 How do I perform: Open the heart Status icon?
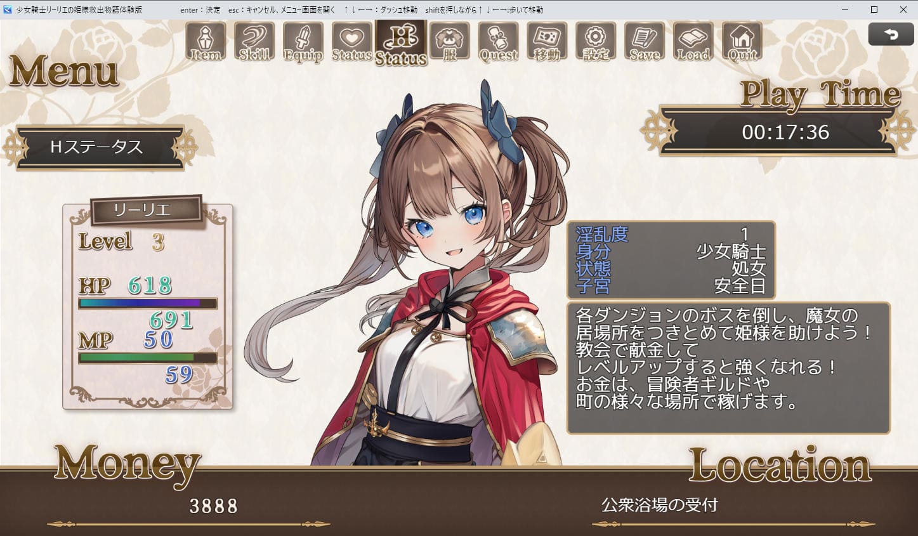click(352, 42)
